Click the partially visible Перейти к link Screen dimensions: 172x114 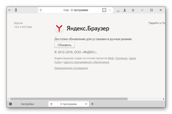point(157,23)
